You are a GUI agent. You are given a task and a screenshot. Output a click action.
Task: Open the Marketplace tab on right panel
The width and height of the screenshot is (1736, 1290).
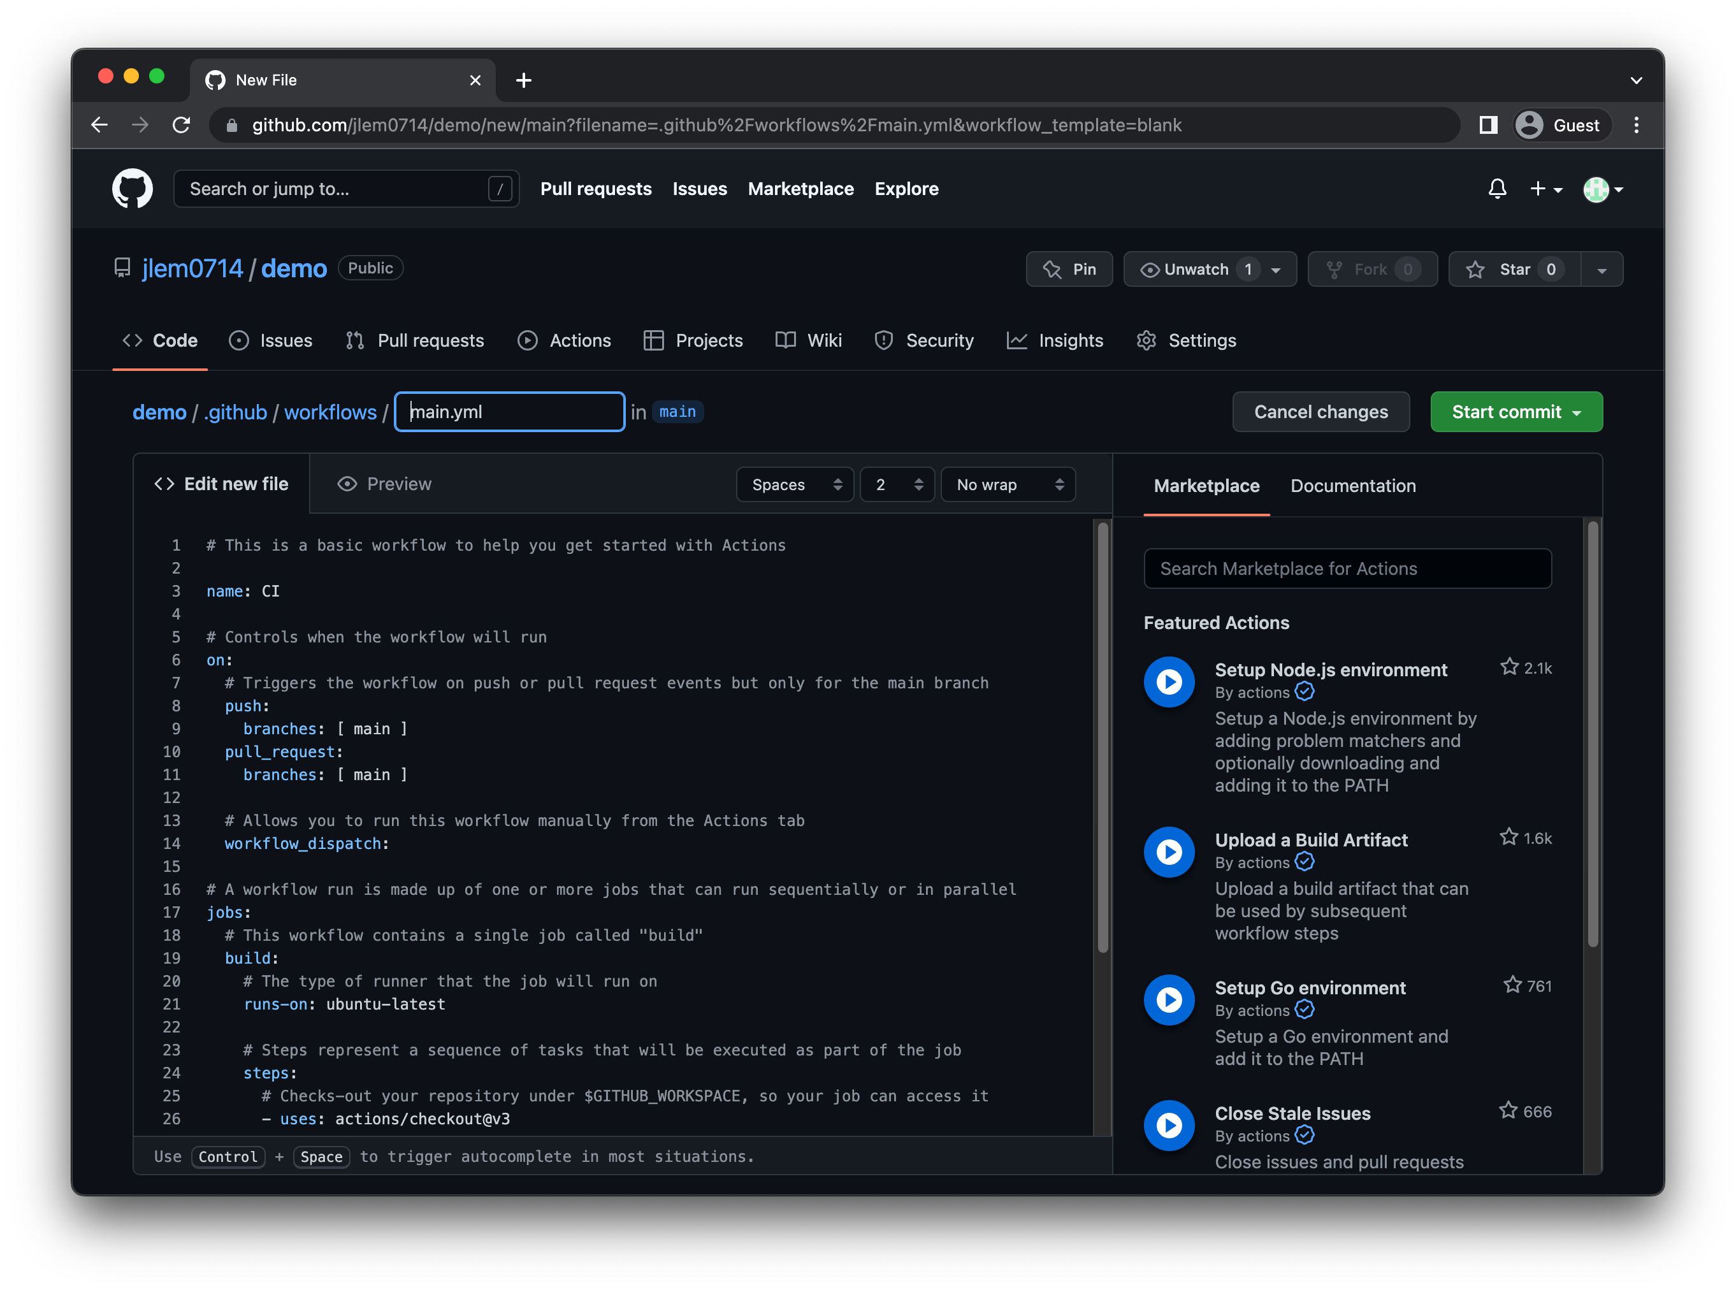[x=1204, y=485]
